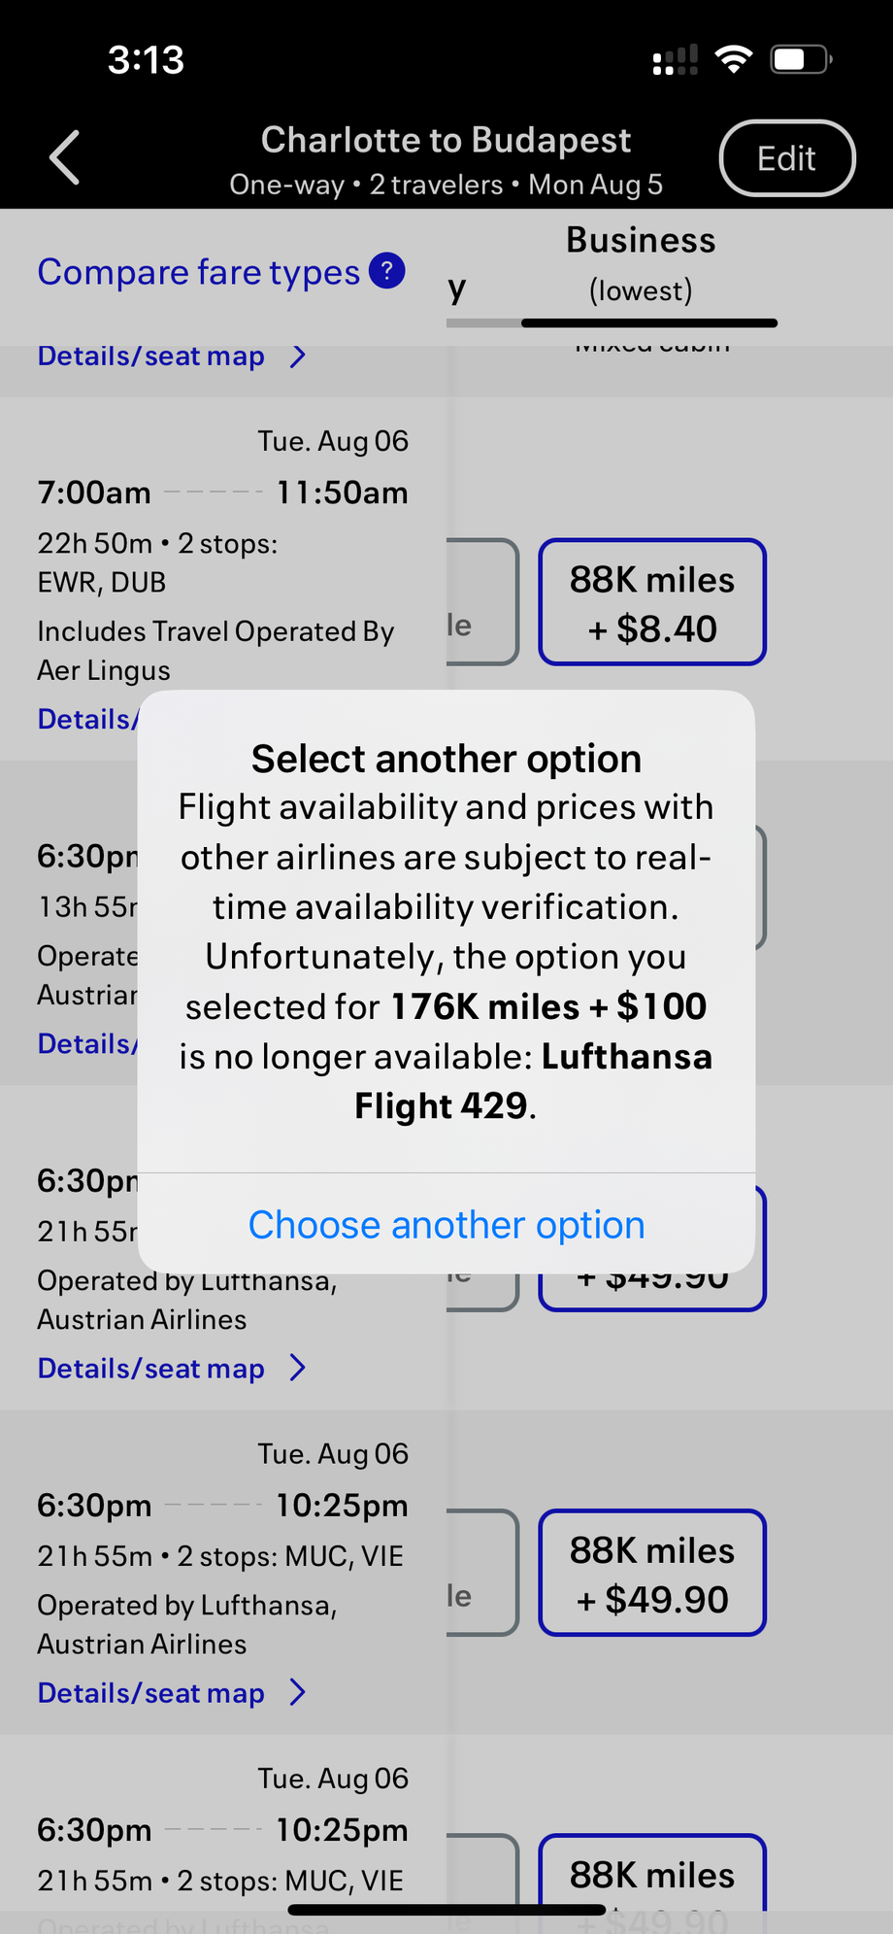Tap the bottom 88K miles fare box

(x=652, y=1875)
